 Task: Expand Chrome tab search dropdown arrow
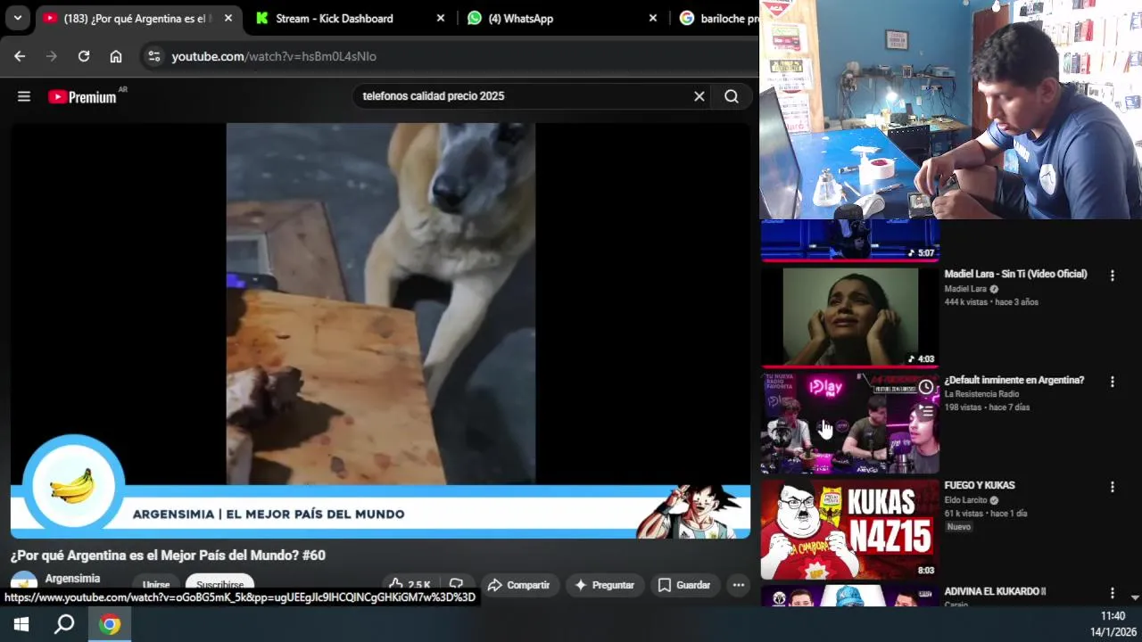pyautogui.click(x=18, y=18)
